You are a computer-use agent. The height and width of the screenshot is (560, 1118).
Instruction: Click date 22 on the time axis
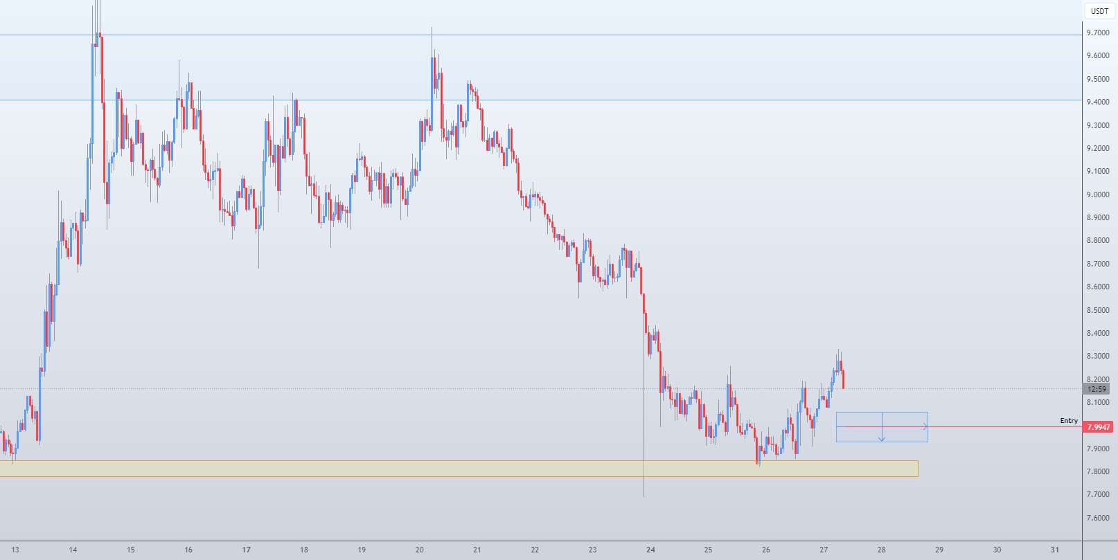pyautogui.click(x=535, y=550)
